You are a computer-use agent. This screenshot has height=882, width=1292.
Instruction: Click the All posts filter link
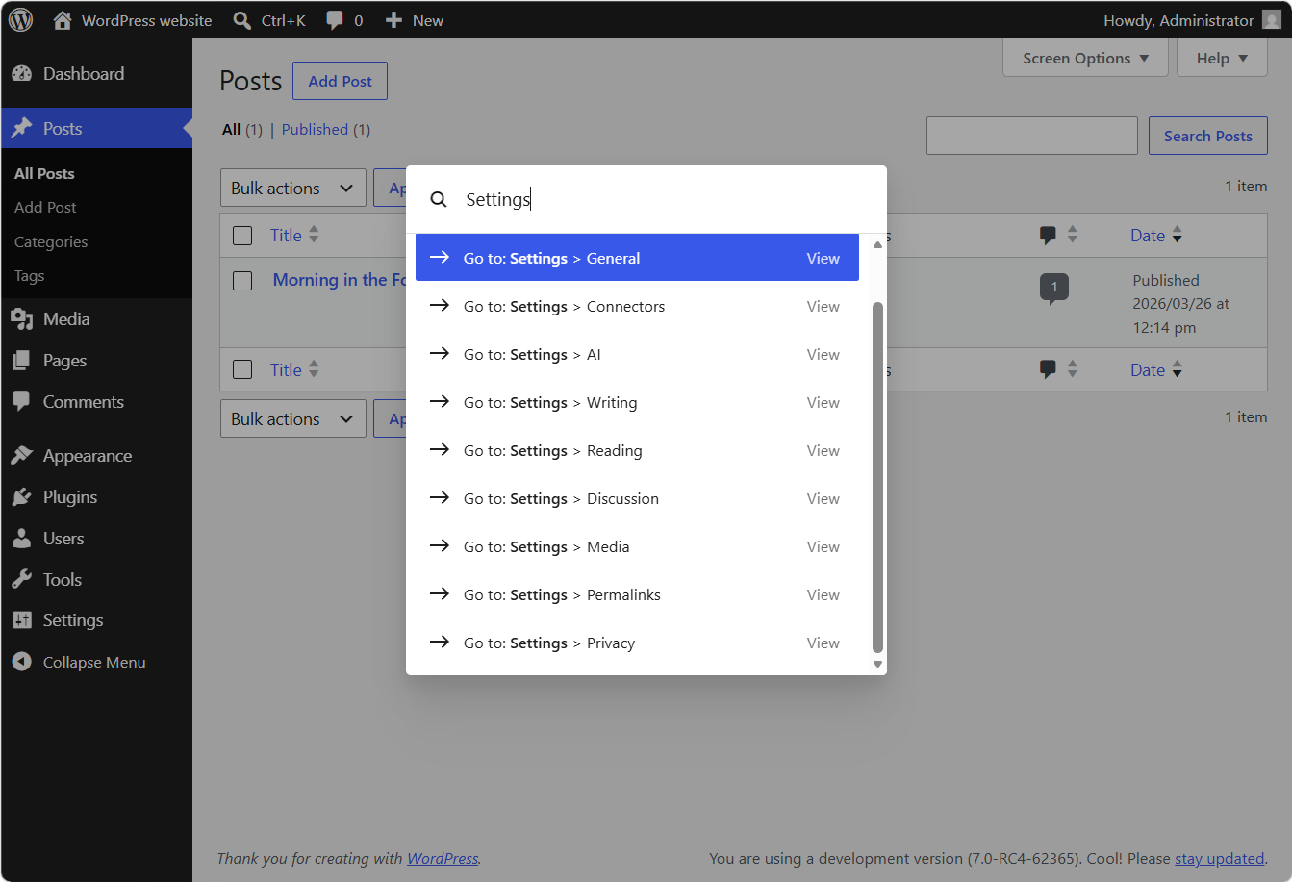point(231,129)
